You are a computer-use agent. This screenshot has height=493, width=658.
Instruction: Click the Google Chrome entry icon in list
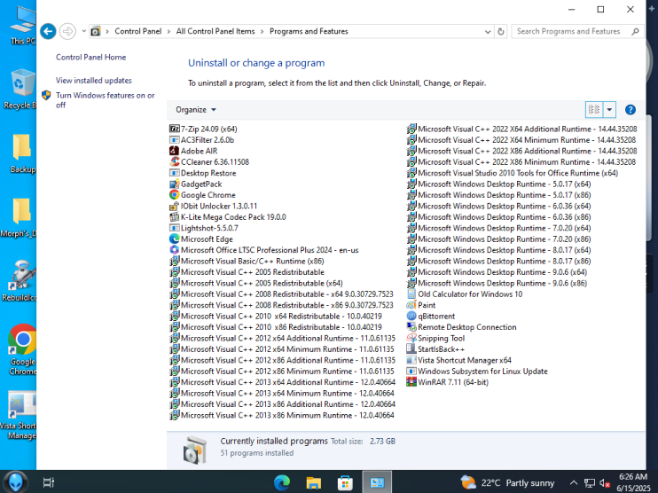(174, 195)
